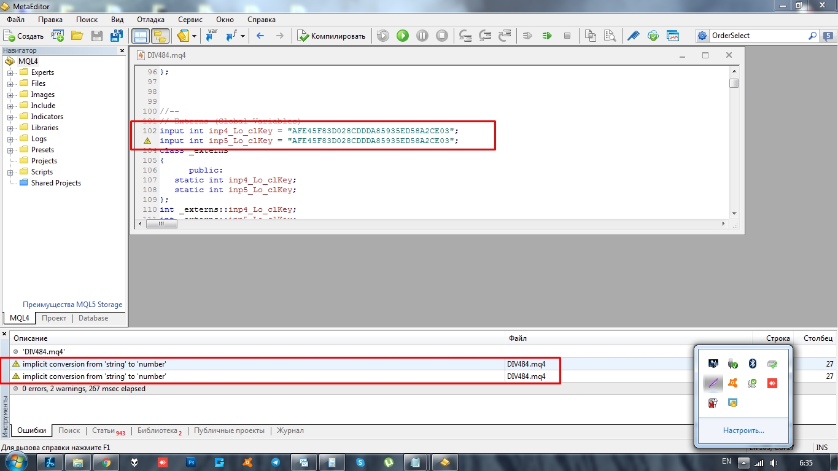The width and height of the screenshot is (838, 471).
Task: Open file with the yellow folder icon
Action: (x=77, y=36)
